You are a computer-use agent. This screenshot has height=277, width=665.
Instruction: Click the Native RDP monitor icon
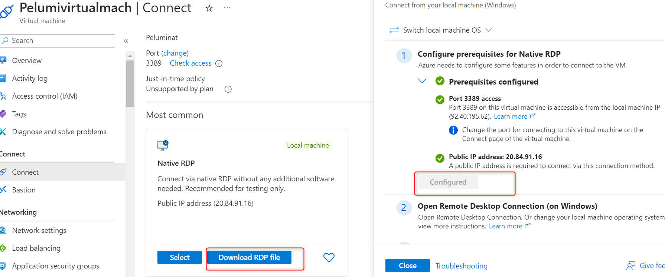click(163, 145)
